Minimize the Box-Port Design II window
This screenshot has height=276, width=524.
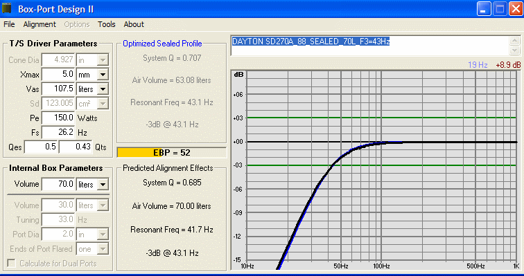(x=483, y=9)
